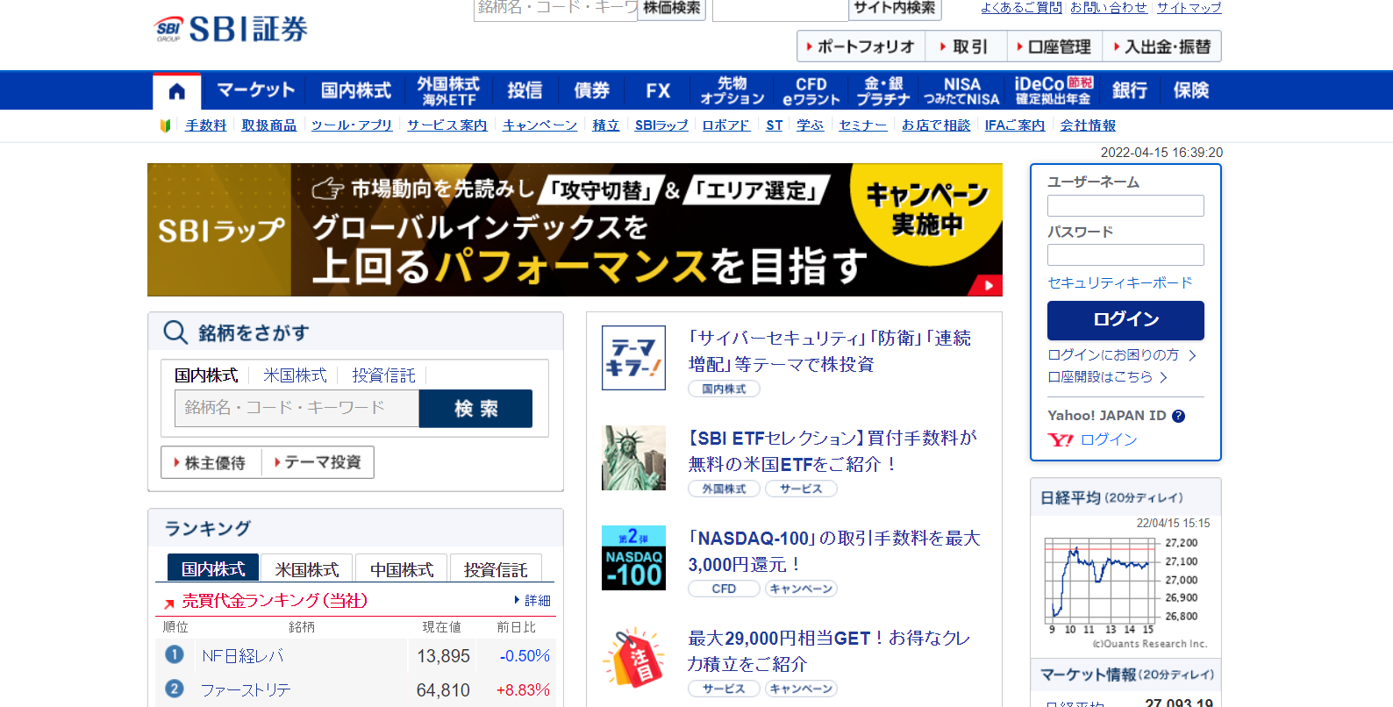Click the テーマ投資 button
This screenshot has width=1393, height=707.
[318, 462]
